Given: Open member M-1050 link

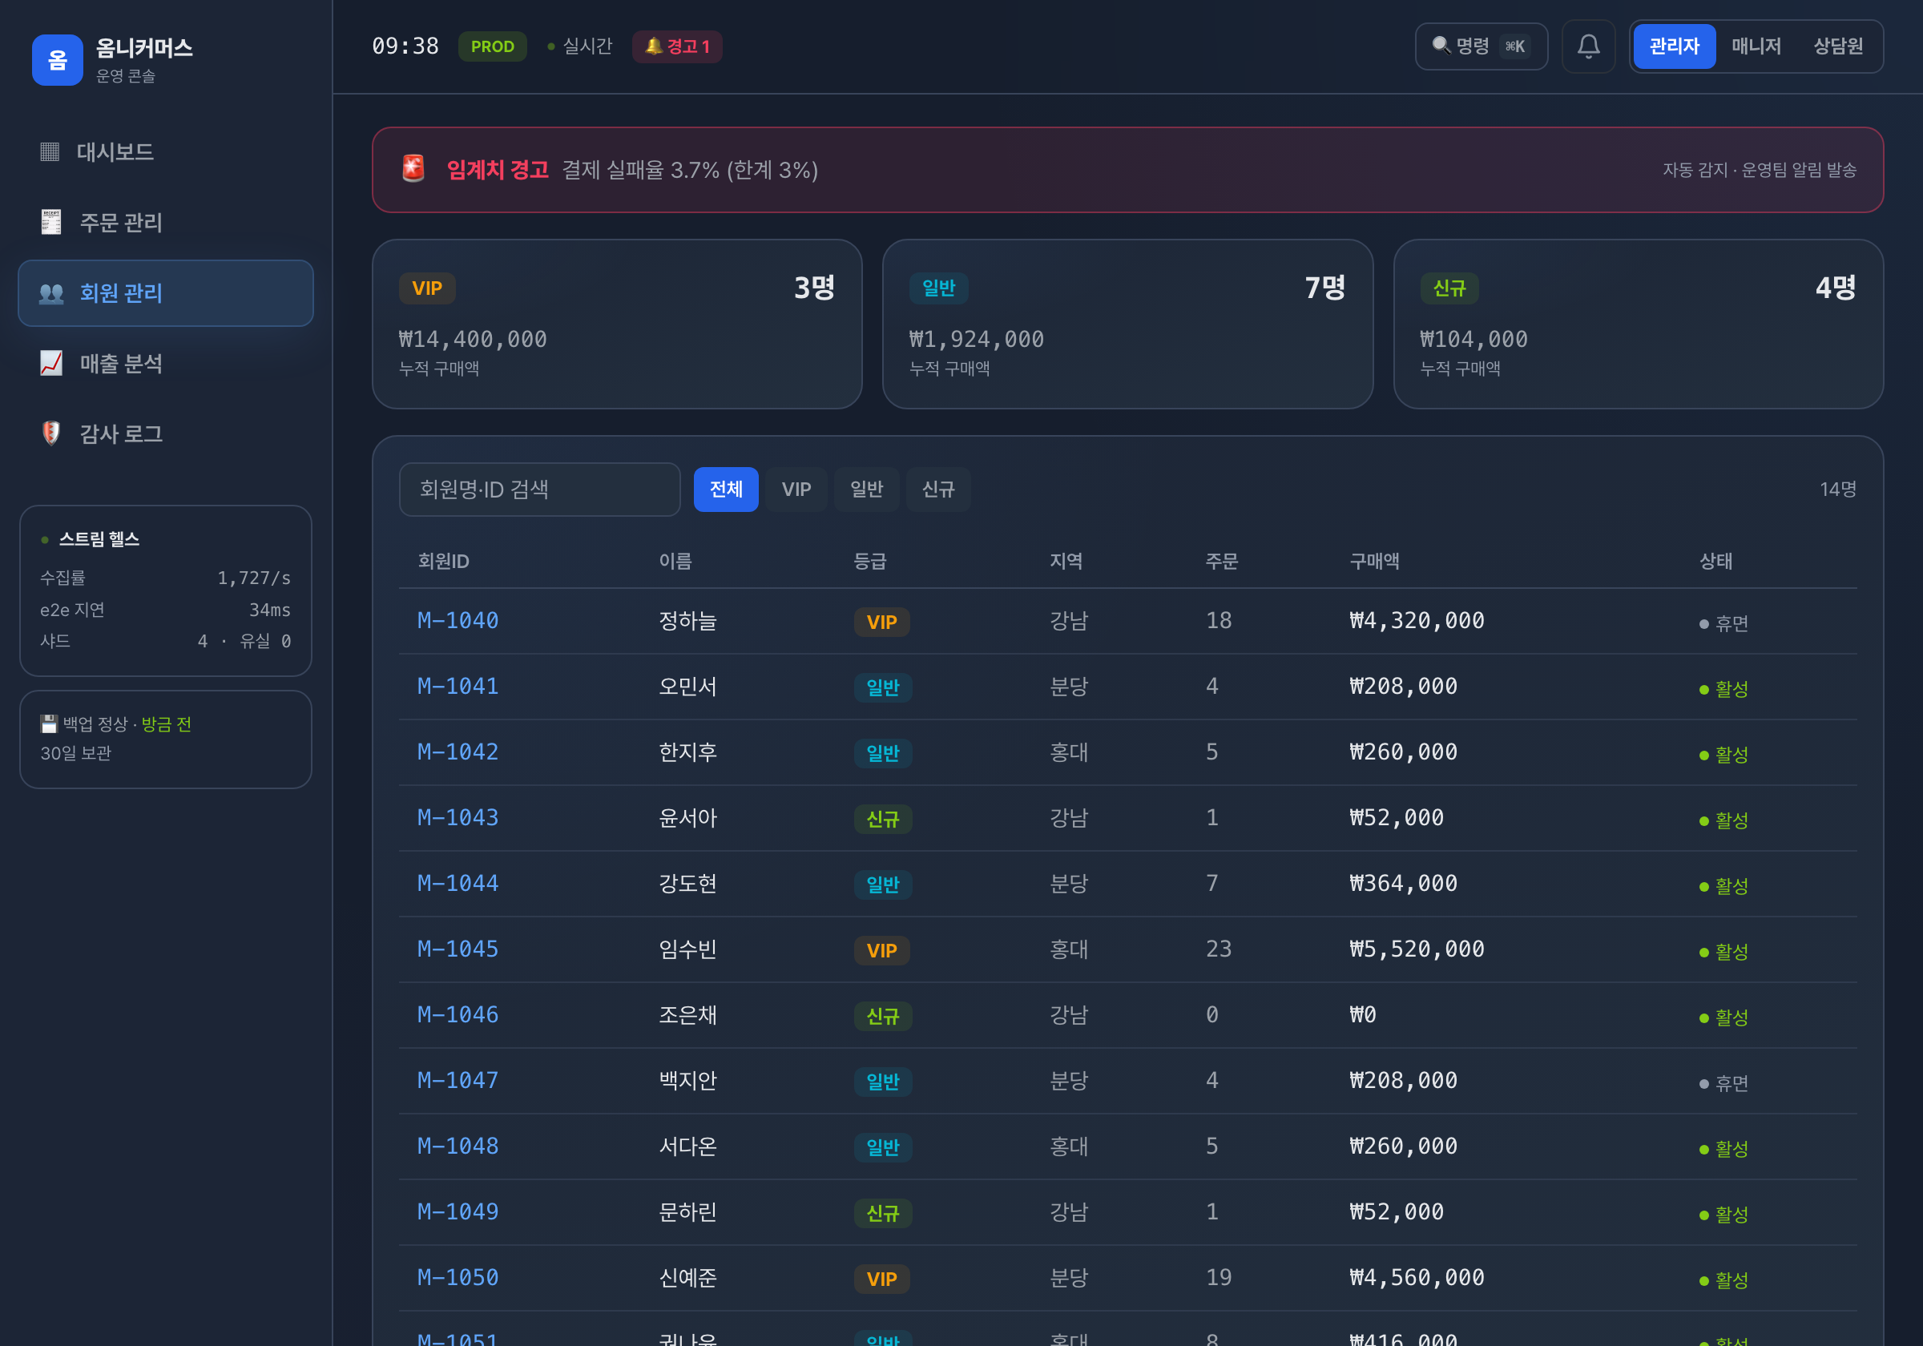Looking at the screenshot, I should (458, 1277).
